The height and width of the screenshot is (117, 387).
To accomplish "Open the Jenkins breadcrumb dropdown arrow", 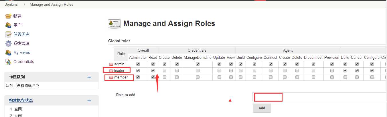I will tap(24, 4).
